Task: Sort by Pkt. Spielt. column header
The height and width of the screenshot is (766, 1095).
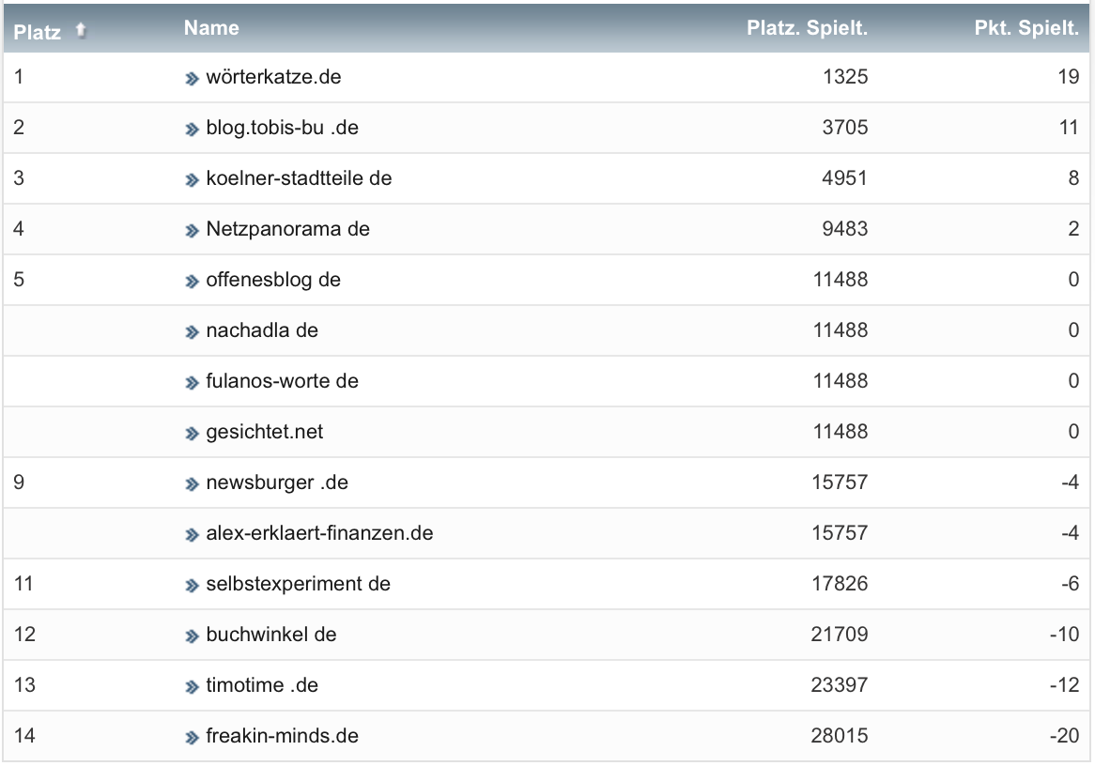Action: (x=1026, y=28)
